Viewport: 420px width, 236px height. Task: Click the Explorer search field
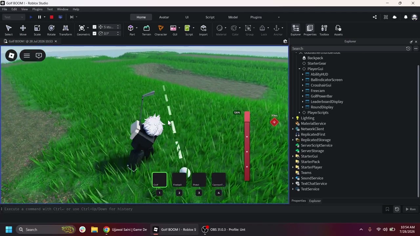click(x=348, y=49)
